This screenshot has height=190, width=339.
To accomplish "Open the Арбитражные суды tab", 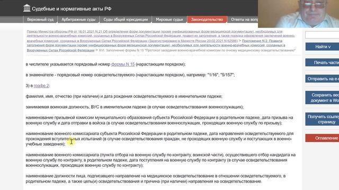I will coord(78,20).
